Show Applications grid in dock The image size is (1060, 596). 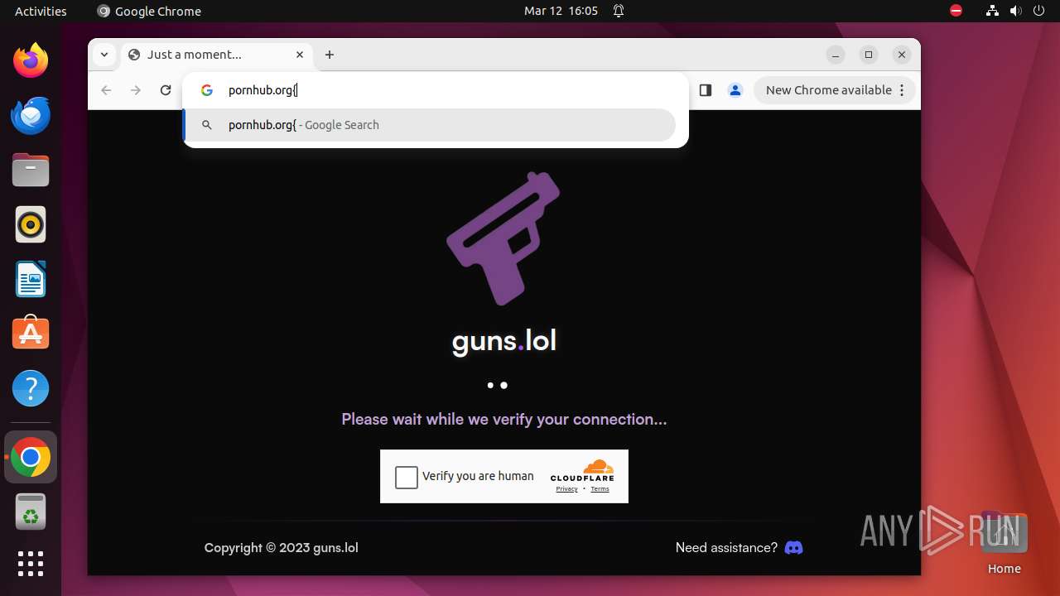[31, 564]
